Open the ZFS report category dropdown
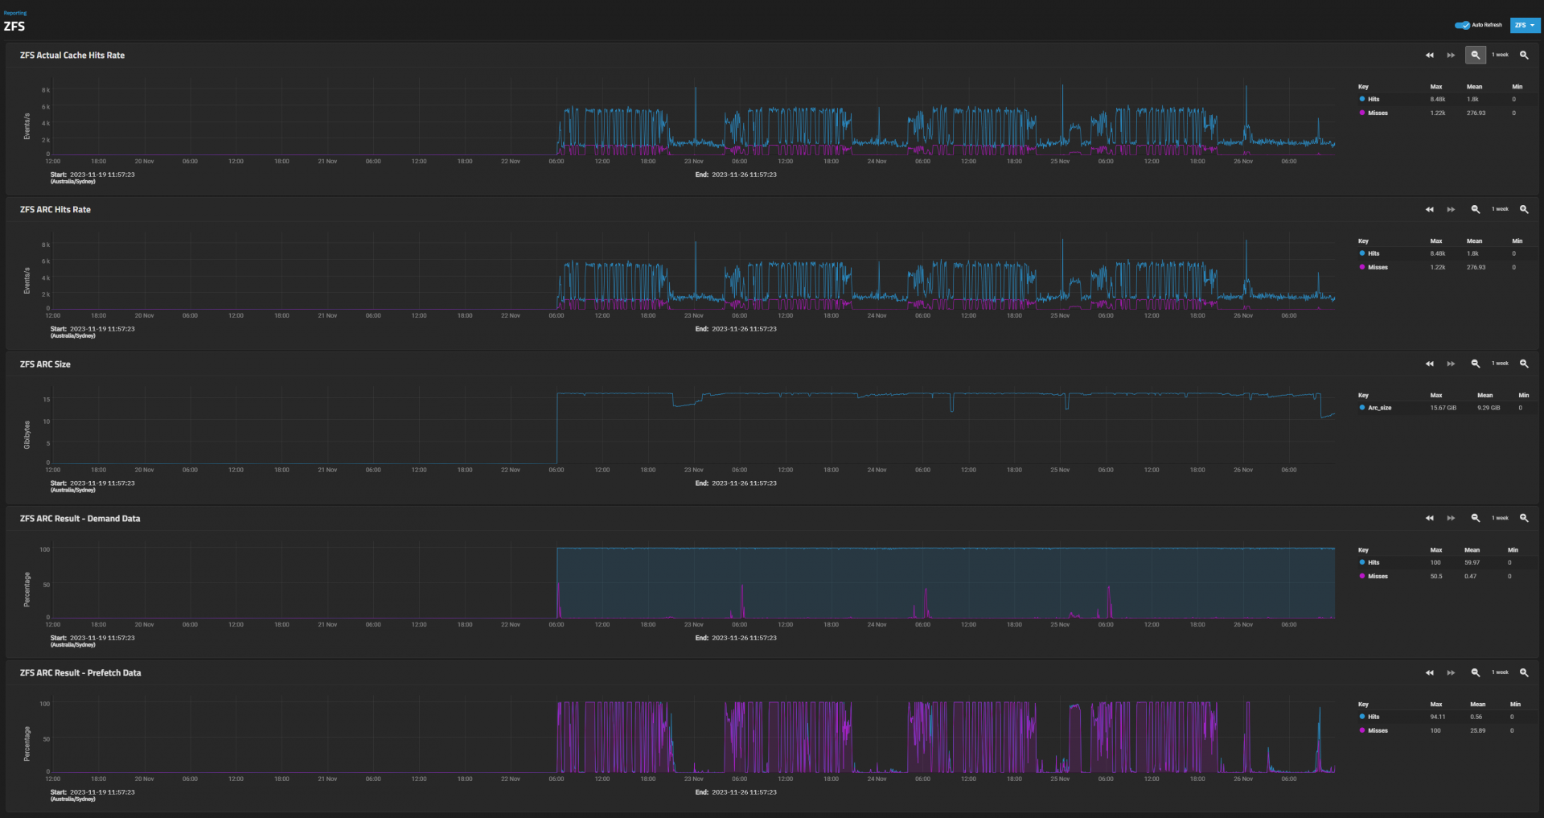 tap(1525, 25)
